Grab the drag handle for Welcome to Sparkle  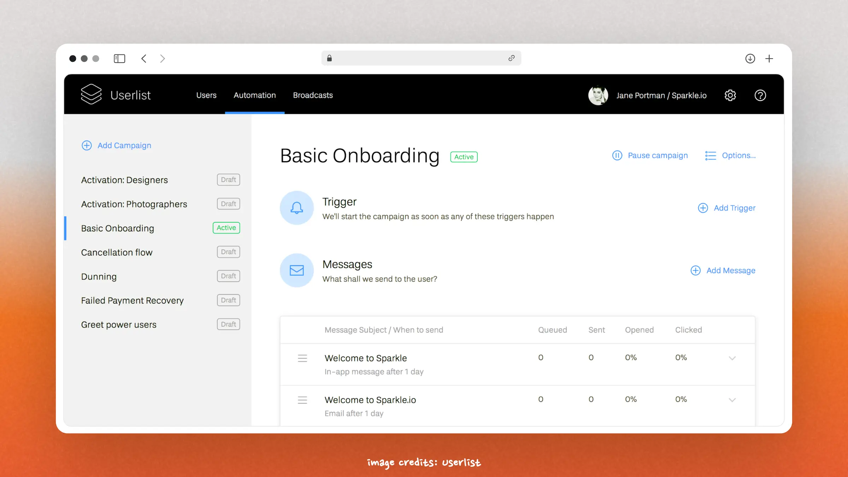302,358
